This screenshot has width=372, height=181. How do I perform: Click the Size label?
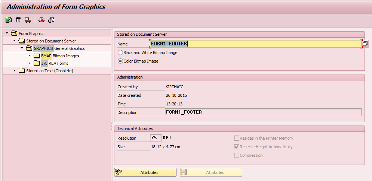click(121, 147)
